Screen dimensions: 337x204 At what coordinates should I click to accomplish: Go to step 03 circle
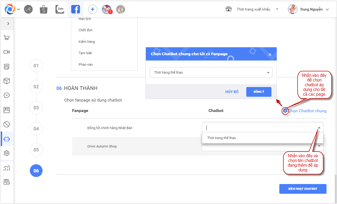point(36,108)
